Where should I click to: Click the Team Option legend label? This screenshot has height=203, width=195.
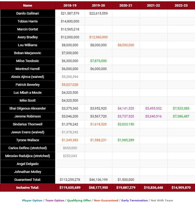point(55,200)
